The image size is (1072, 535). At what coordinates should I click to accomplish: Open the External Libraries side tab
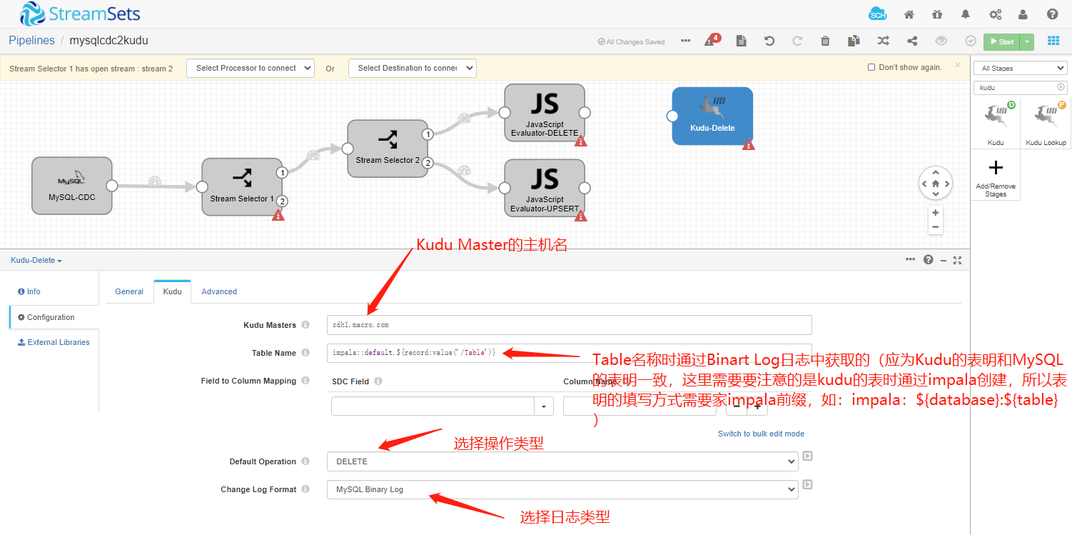tap(54, 342)
